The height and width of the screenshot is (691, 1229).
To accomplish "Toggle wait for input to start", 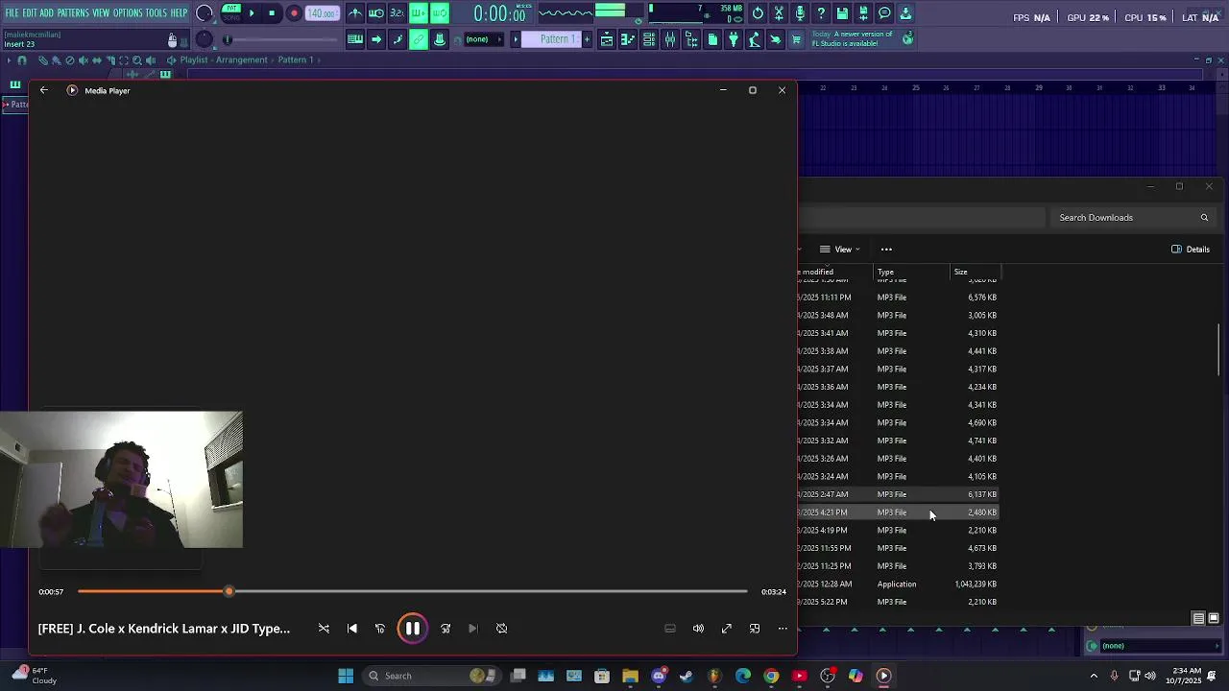I will (376, 13).
